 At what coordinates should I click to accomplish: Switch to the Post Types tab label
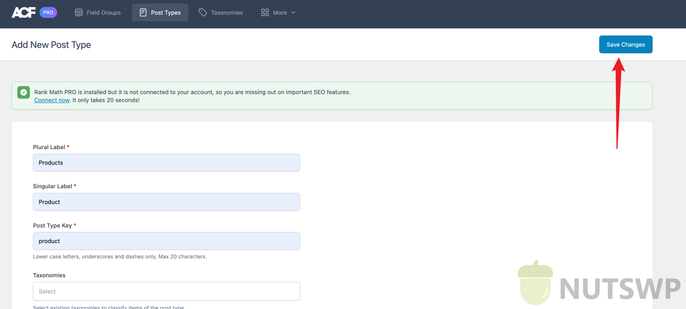point(166,12)
